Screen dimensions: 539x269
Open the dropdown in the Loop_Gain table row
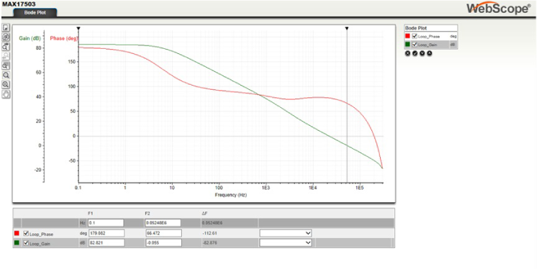click(x=286, y=243)
